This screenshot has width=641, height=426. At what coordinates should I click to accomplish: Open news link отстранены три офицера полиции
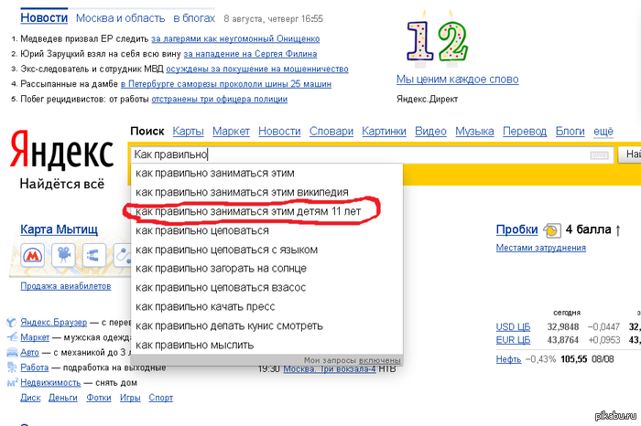220,99
